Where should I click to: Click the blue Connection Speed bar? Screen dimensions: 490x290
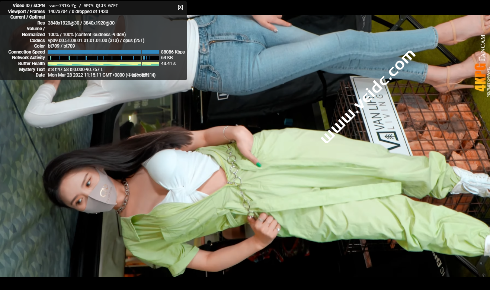[x=103, y=52]
